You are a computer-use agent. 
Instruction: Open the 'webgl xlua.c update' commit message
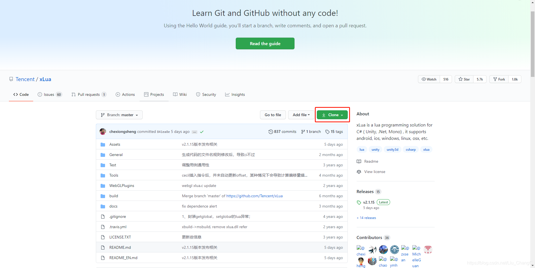click(x=199, y=186)
